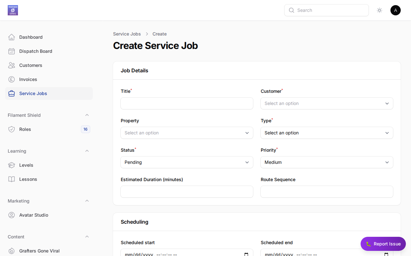The width and height of the screenshot is (411, 256).
Task: Select the Service Jobs briefcase icon
Action: point(12,93)
